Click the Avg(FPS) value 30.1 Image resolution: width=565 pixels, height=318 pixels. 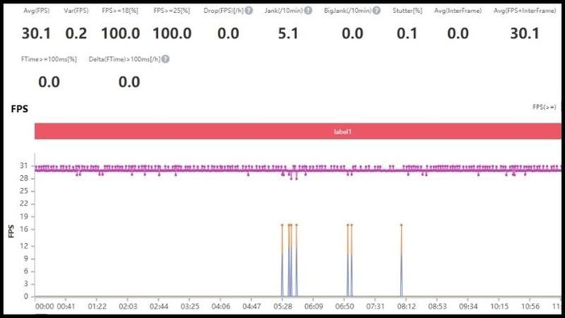click(36, 33)
